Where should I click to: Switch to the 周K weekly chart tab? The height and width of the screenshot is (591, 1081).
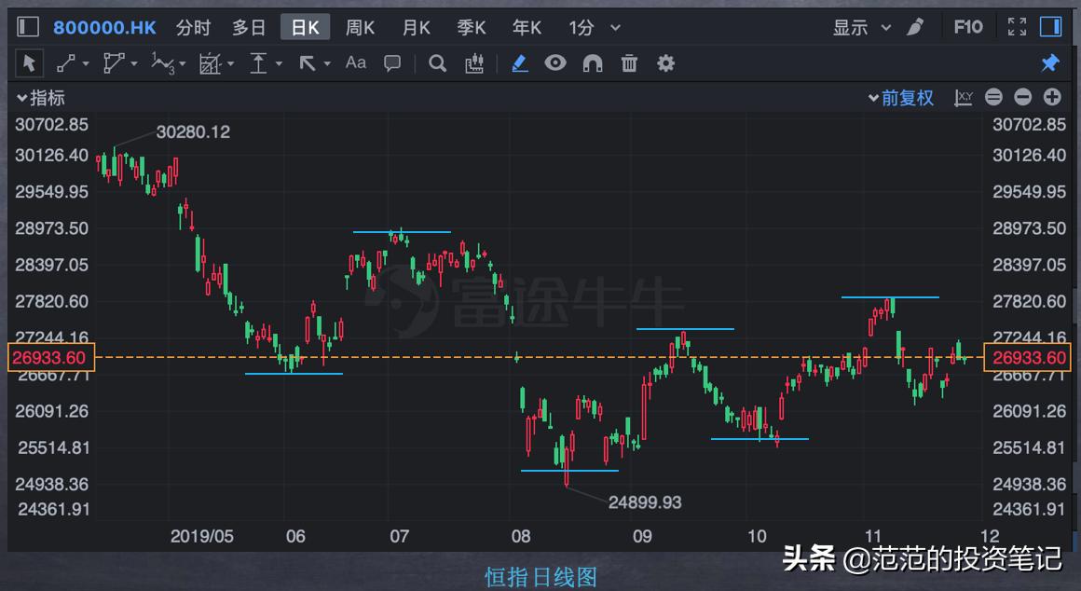tap(360, 27)
